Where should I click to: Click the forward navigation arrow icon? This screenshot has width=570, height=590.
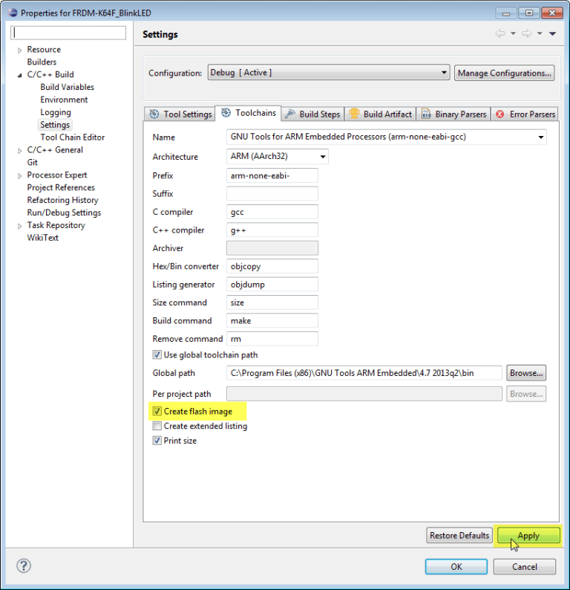[x=526, y=33]
